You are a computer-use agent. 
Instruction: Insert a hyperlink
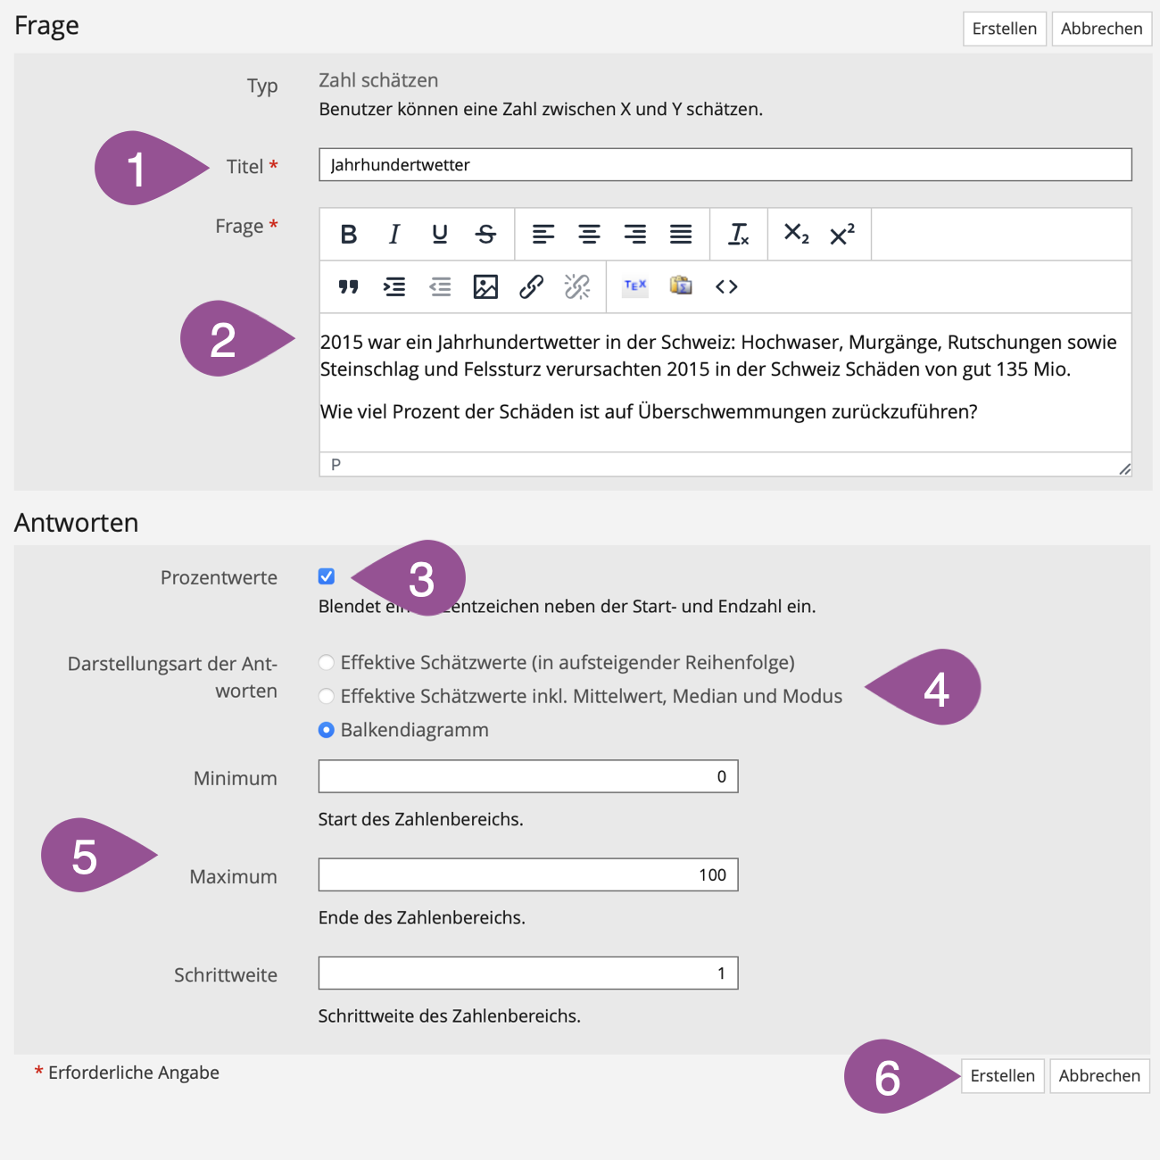(x=532, y=286)
